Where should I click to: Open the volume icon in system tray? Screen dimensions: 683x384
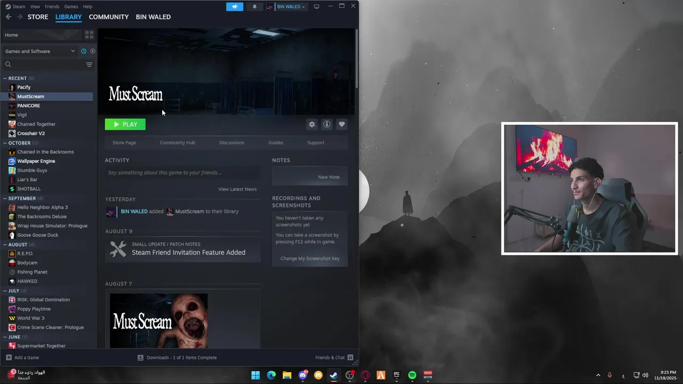pos(645,375)
